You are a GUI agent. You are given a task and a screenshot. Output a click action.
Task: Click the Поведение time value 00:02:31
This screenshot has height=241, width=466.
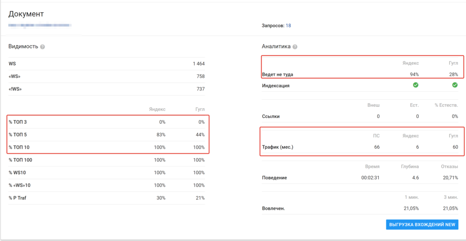pos(370,178)
